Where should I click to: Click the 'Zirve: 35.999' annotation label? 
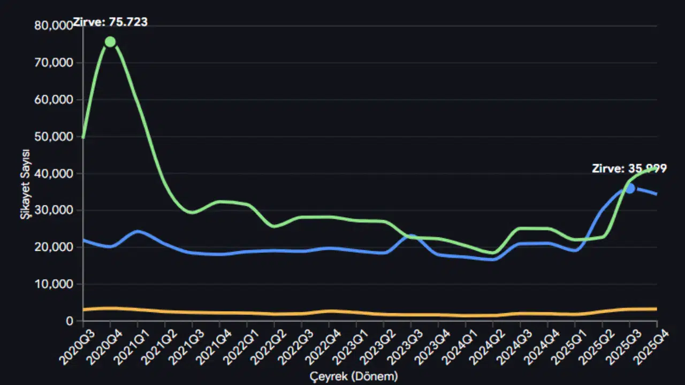point(629,169)
